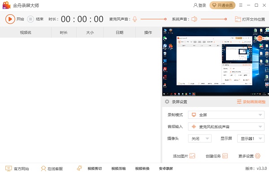Click the waveform icon in 音频输入 field
This screenshot has width=269, height=172.
point(194,126)
